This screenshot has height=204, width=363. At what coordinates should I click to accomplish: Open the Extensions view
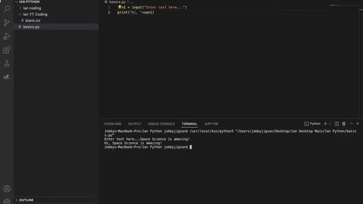(x=7, y=50)
